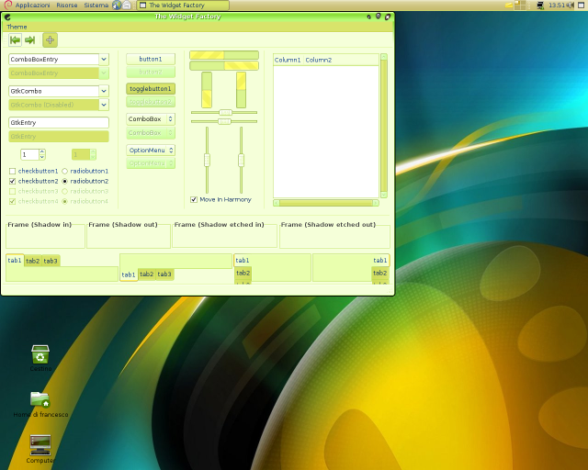This screenshot has height=470, width=588.
Task: Click the clock showing 13:51
Action: point(557,6)
